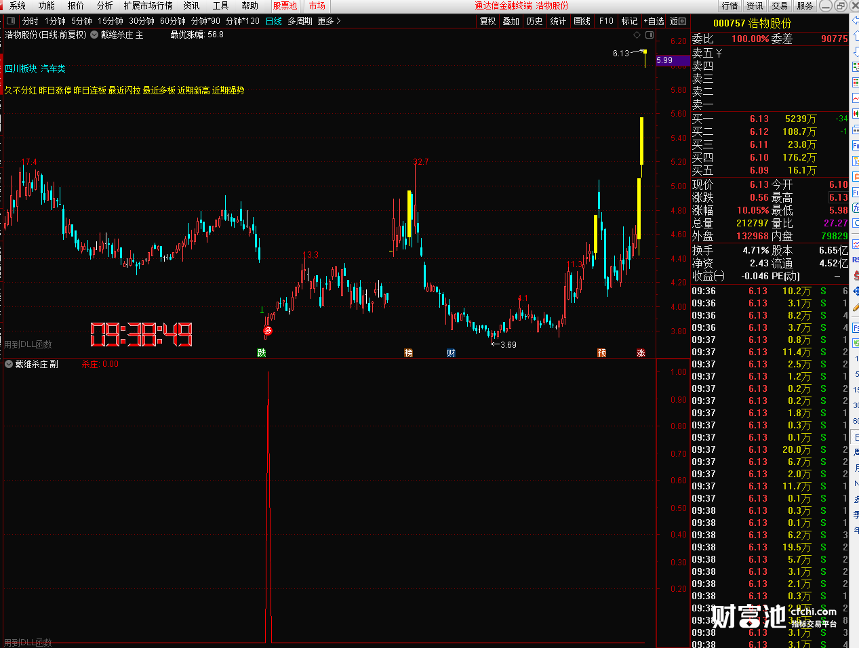Add stock with the +自选 button
The image size is (859, 648).
tap(654, 21)
